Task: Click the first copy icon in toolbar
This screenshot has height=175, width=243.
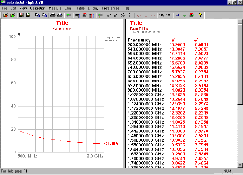Action: coord(37,15)
